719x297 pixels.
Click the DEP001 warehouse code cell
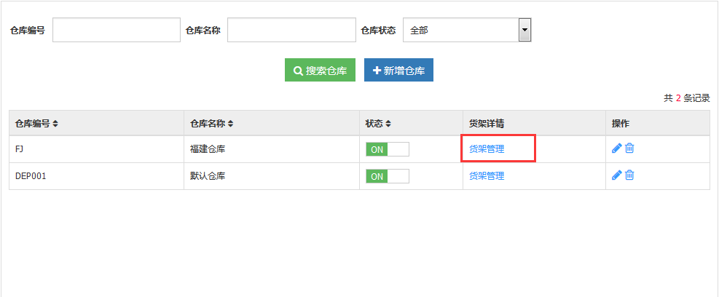click(x=30, y=176)
